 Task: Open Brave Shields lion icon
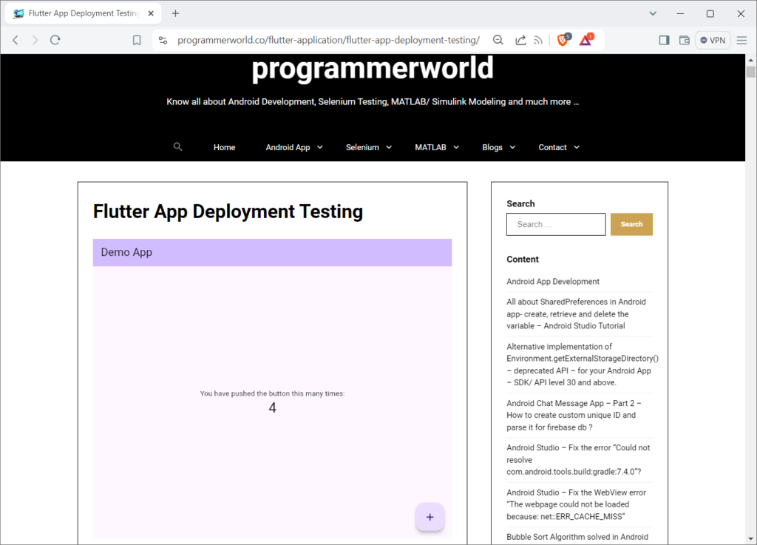click(563, 40)
